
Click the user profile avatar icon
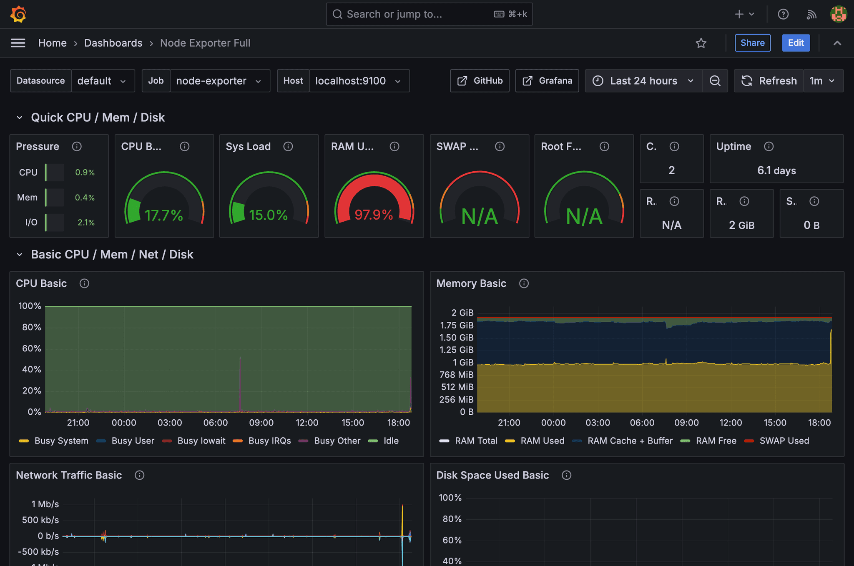[x=839, y=14]
